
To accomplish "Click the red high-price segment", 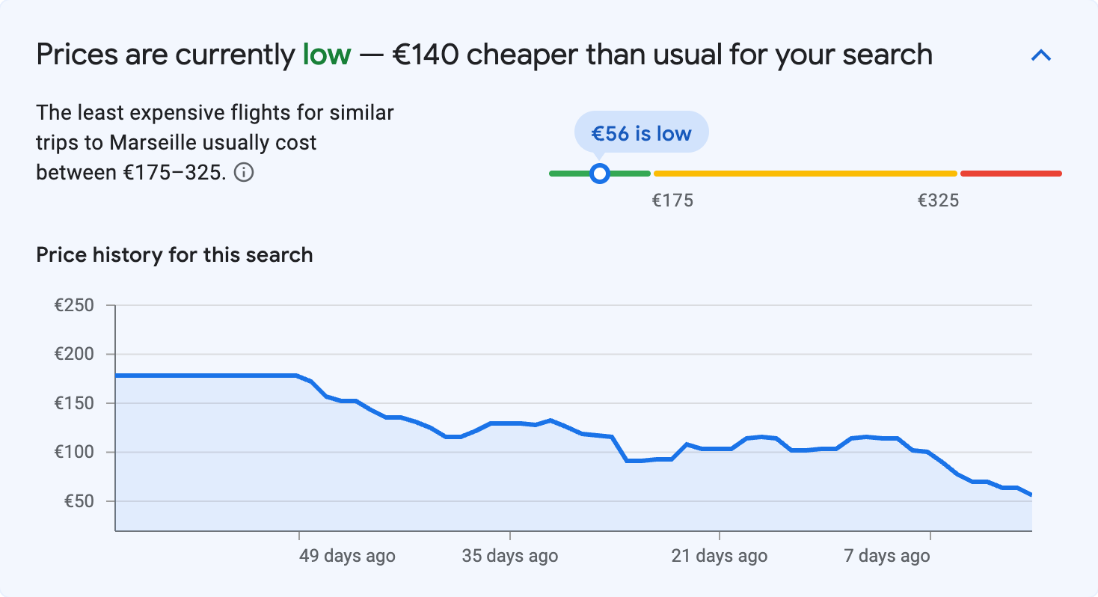I will (x=1010, y=173).
